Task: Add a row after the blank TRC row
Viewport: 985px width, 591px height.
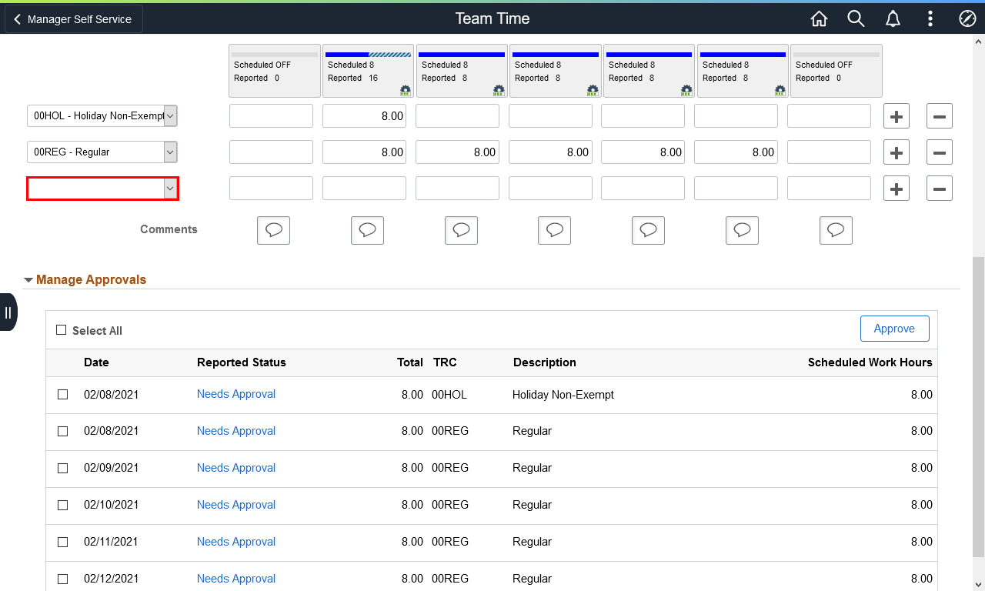Action: pos(897,189)
